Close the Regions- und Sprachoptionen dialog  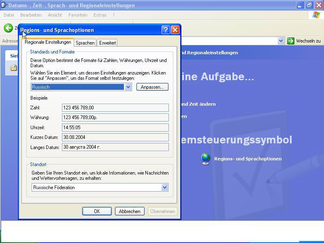(175, 30)
